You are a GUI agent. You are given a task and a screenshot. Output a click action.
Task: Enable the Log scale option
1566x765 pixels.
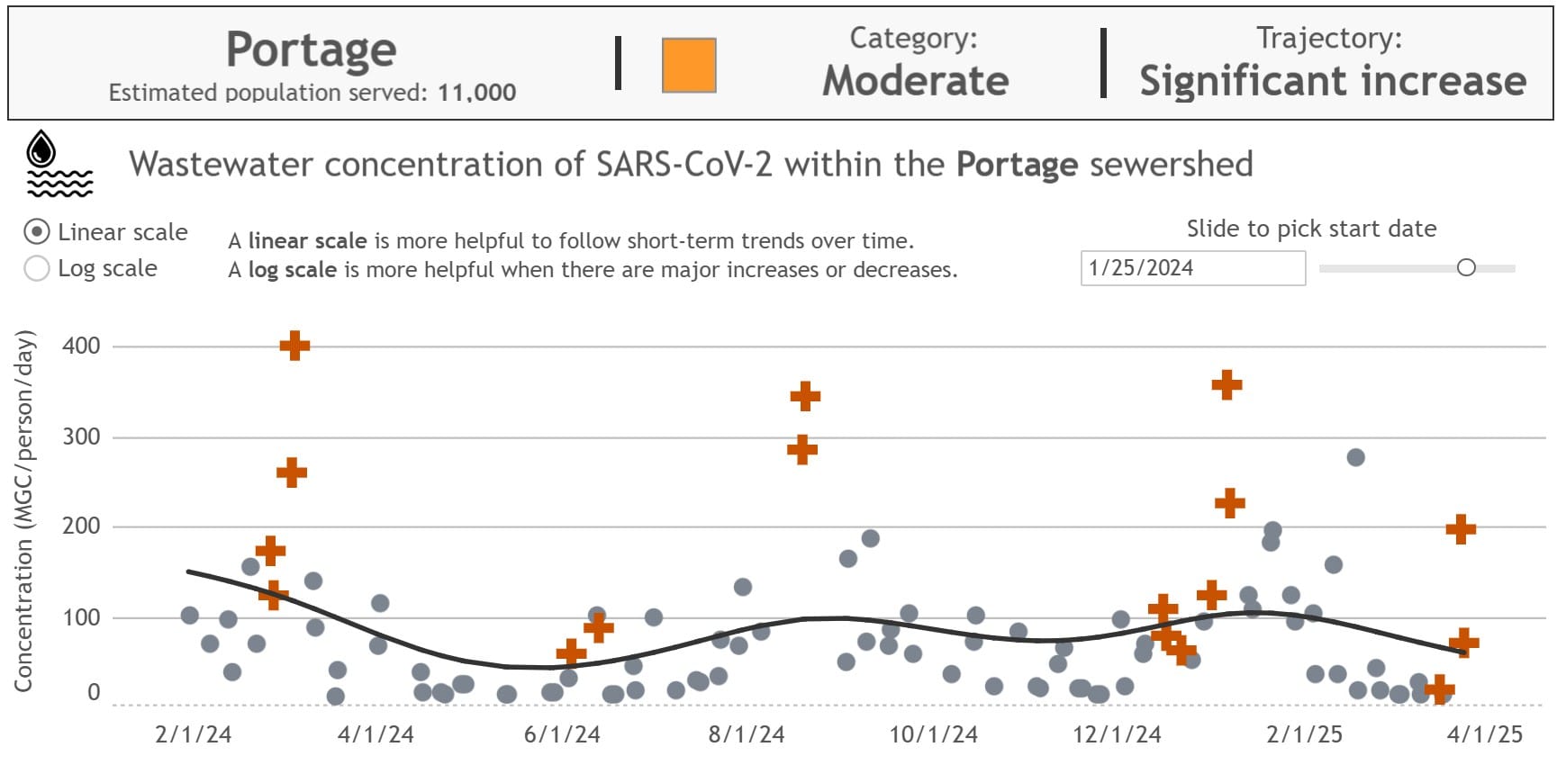point(38,267)
